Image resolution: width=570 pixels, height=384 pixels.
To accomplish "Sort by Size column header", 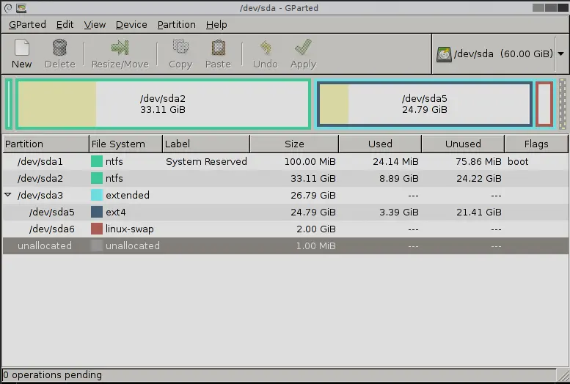I will (x=294, y=144).
